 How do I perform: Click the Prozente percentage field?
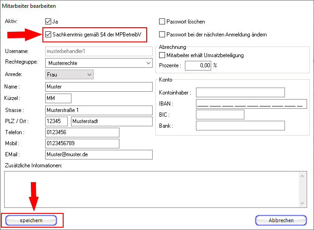(x=198, y=66)
